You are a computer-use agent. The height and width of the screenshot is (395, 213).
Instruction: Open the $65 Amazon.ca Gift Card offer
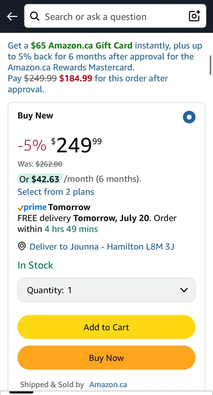pyautogui.click(x=82, y=46)
